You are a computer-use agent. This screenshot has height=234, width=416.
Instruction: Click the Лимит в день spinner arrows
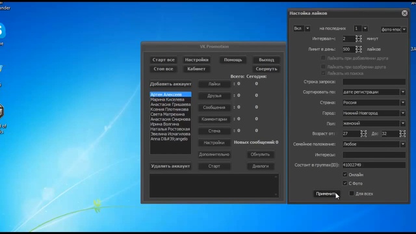[x=358, y=49]
